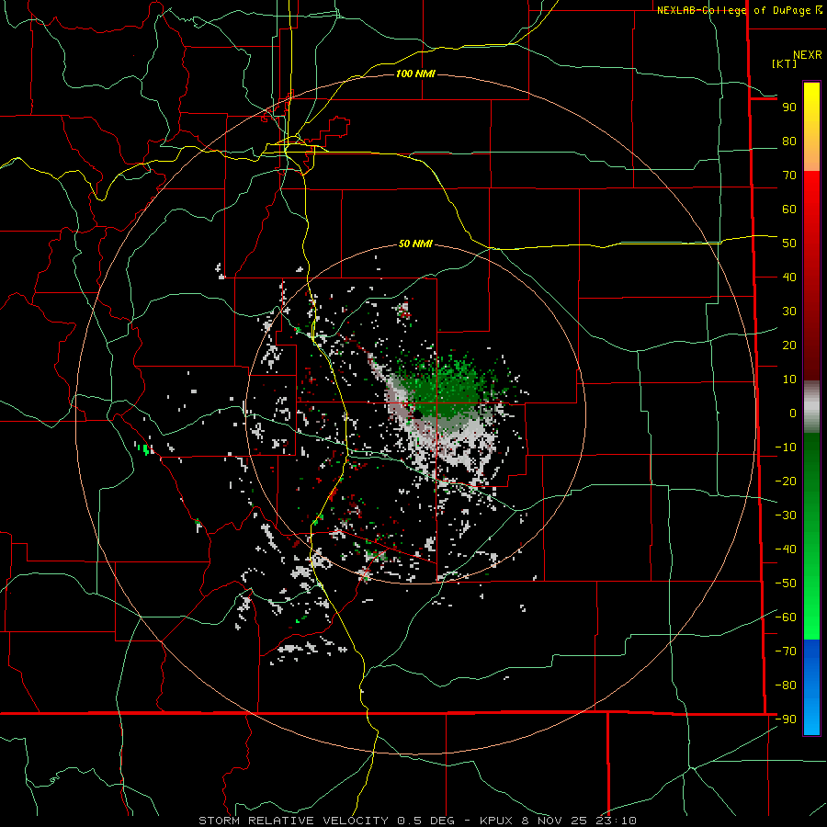Click the 50 value on the color scale
The height and width of the screenshot is (827, 827).
(x=789, y=244)
